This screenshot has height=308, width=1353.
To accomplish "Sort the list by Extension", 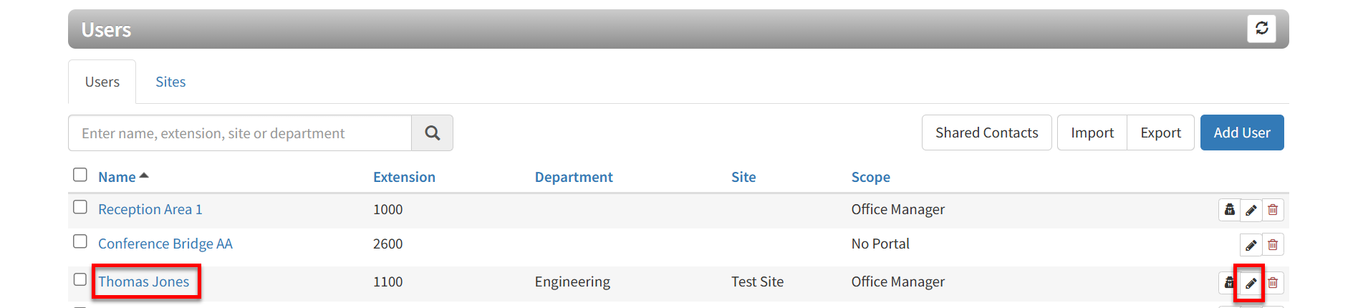I will click(x=404, y=177).
